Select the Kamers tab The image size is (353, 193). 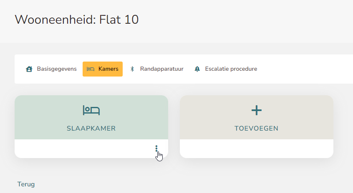point(103,69)
